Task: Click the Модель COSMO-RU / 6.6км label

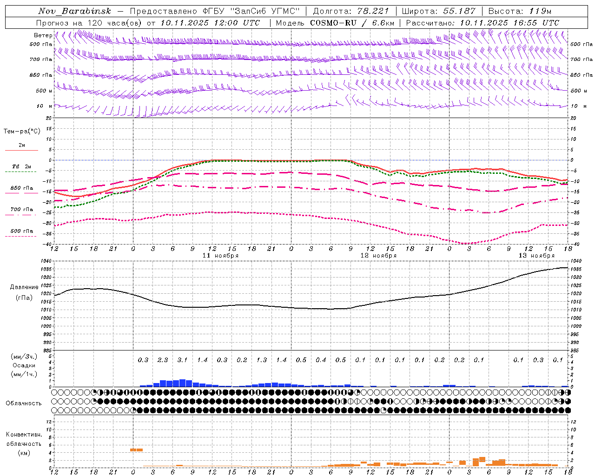Action: (335, 23)
